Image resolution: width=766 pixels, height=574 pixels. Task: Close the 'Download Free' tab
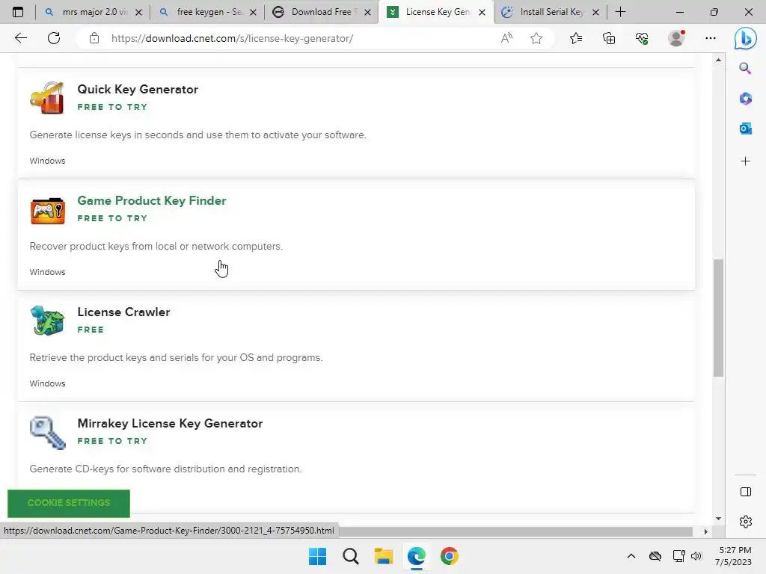tap(367, 13)
